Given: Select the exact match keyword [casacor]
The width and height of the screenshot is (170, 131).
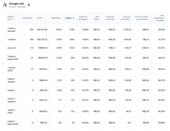Looking at the screenshot, I should pos(12,48).
